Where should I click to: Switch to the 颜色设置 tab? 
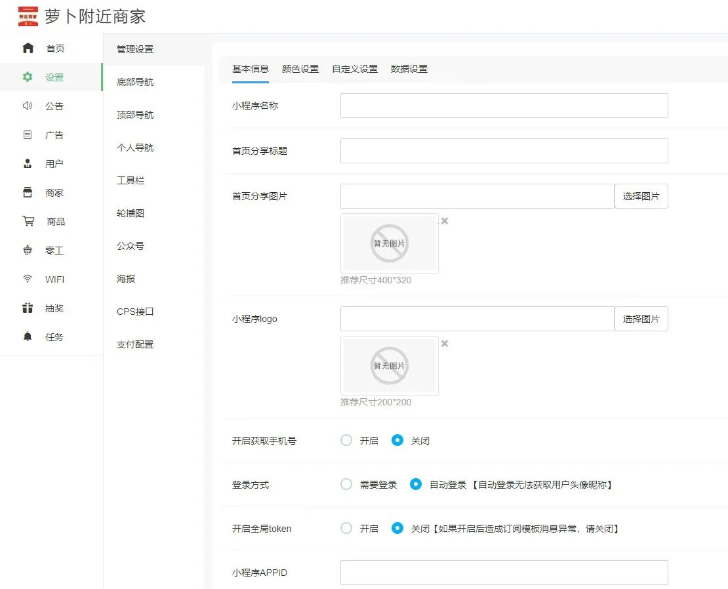click(300, 69)
